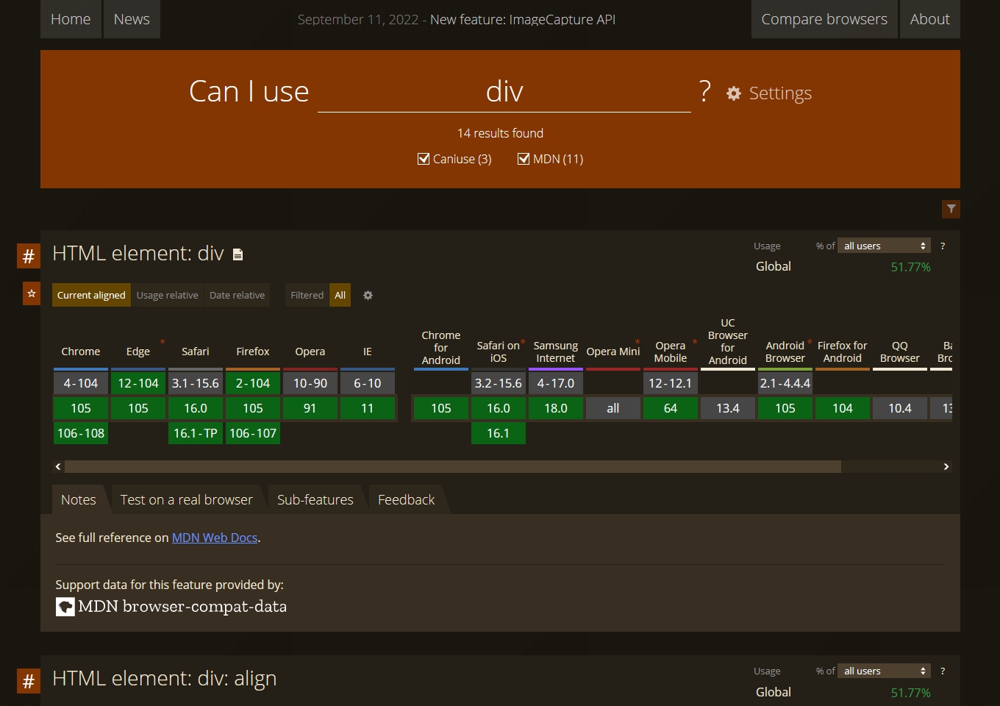Viewport: 1000px width, 706px height.
Task: Follow the MDN Web Docs link
Action: 215,538
